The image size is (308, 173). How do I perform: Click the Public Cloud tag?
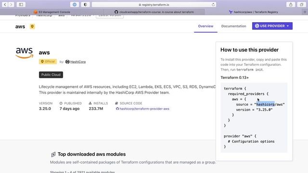[x=51, y=75]
